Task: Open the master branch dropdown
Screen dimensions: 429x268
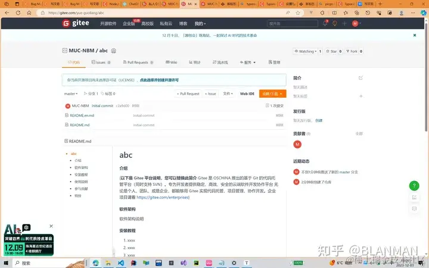Action: click(71, 94)
